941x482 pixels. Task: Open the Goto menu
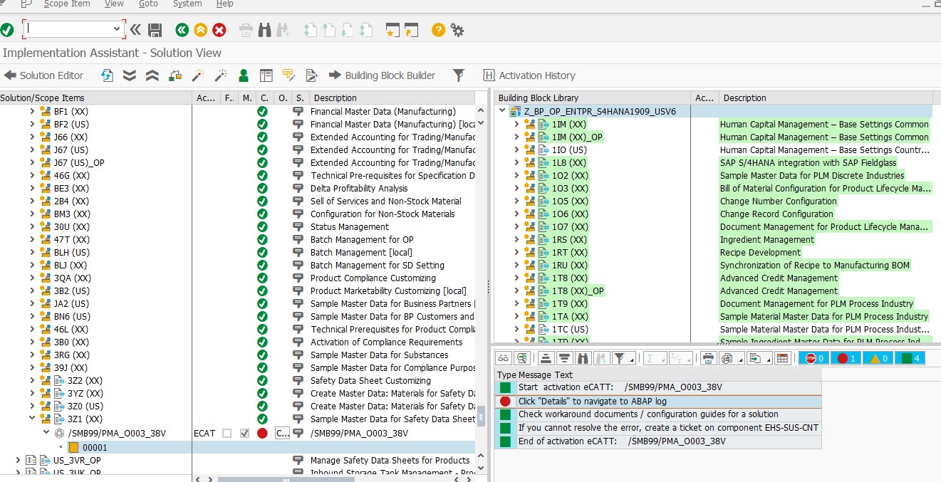(148, 5)
